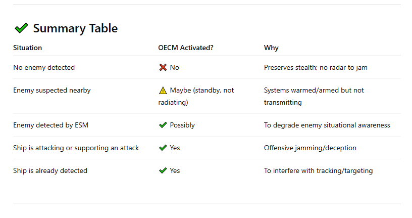412x218 pixels.
Task: Click 'To interfere with tracking/targeting' text
Action: (318, 170)
